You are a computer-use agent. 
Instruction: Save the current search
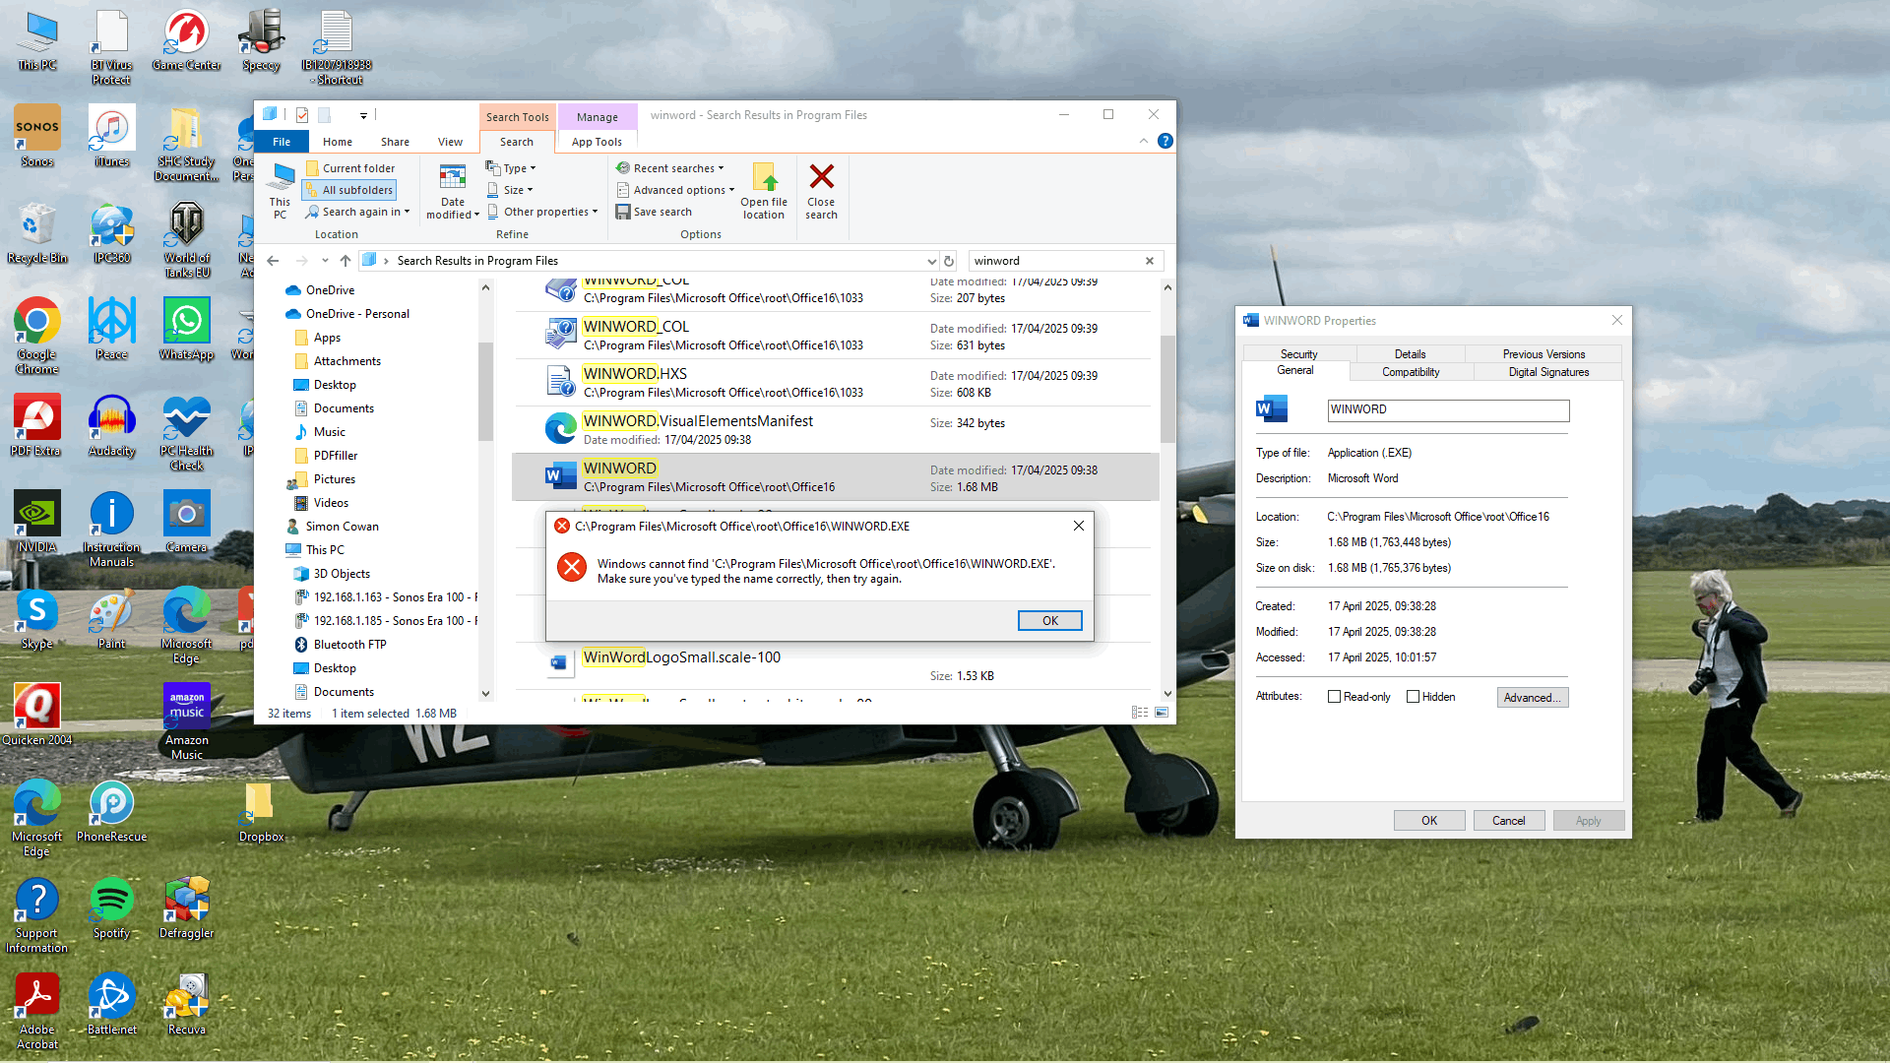click(655, 212)
